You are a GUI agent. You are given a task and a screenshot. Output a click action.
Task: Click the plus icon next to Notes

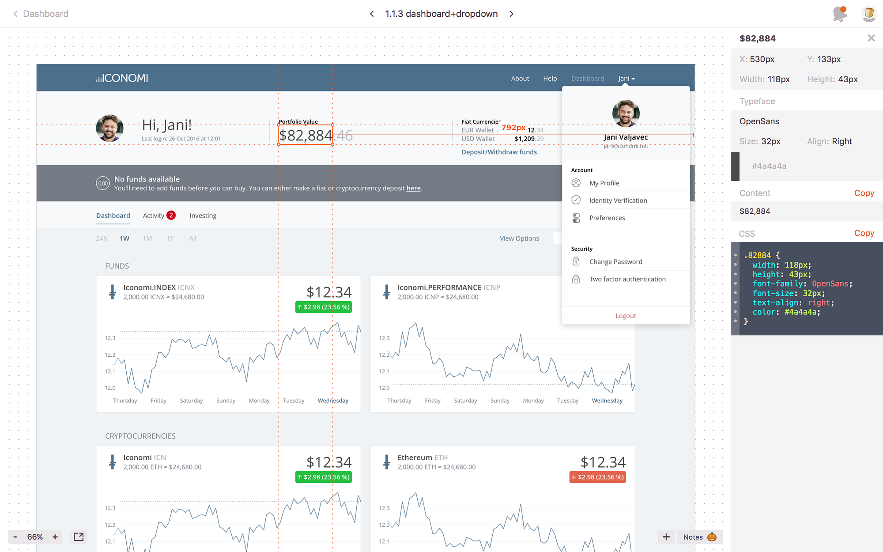pyautogui.click(x=666, y=537)
